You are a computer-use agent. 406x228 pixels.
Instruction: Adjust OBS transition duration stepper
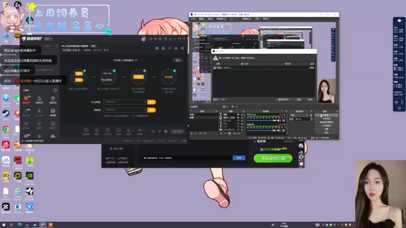pyautogui.click(x=311, y=119)
